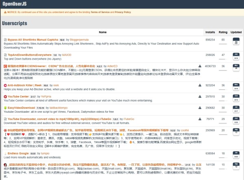Open the Privacy Policy link
Image resolution: width=244 pixels, height=180 pixels.
(123, 12)
